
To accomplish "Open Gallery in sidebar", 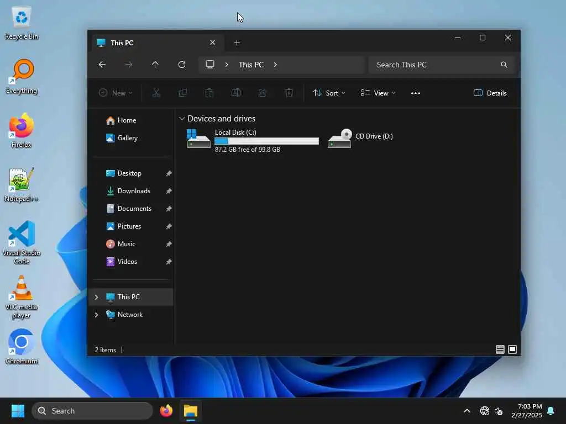I will click(128, 137).
